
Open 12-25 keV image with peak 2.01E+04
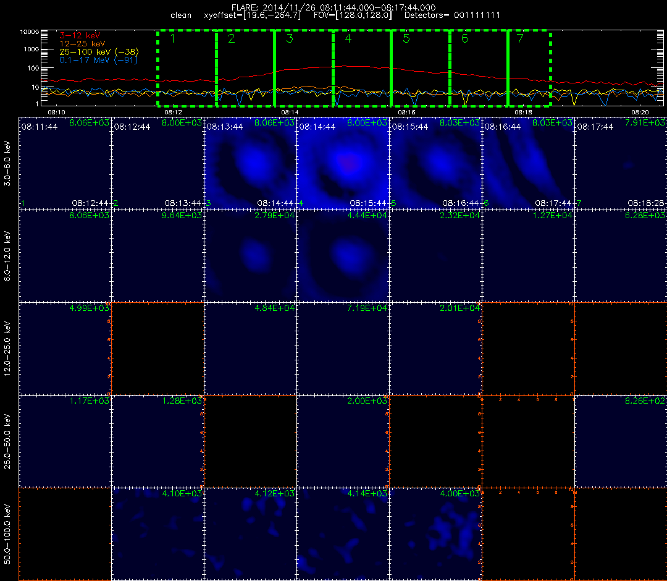tap(436, 349)
